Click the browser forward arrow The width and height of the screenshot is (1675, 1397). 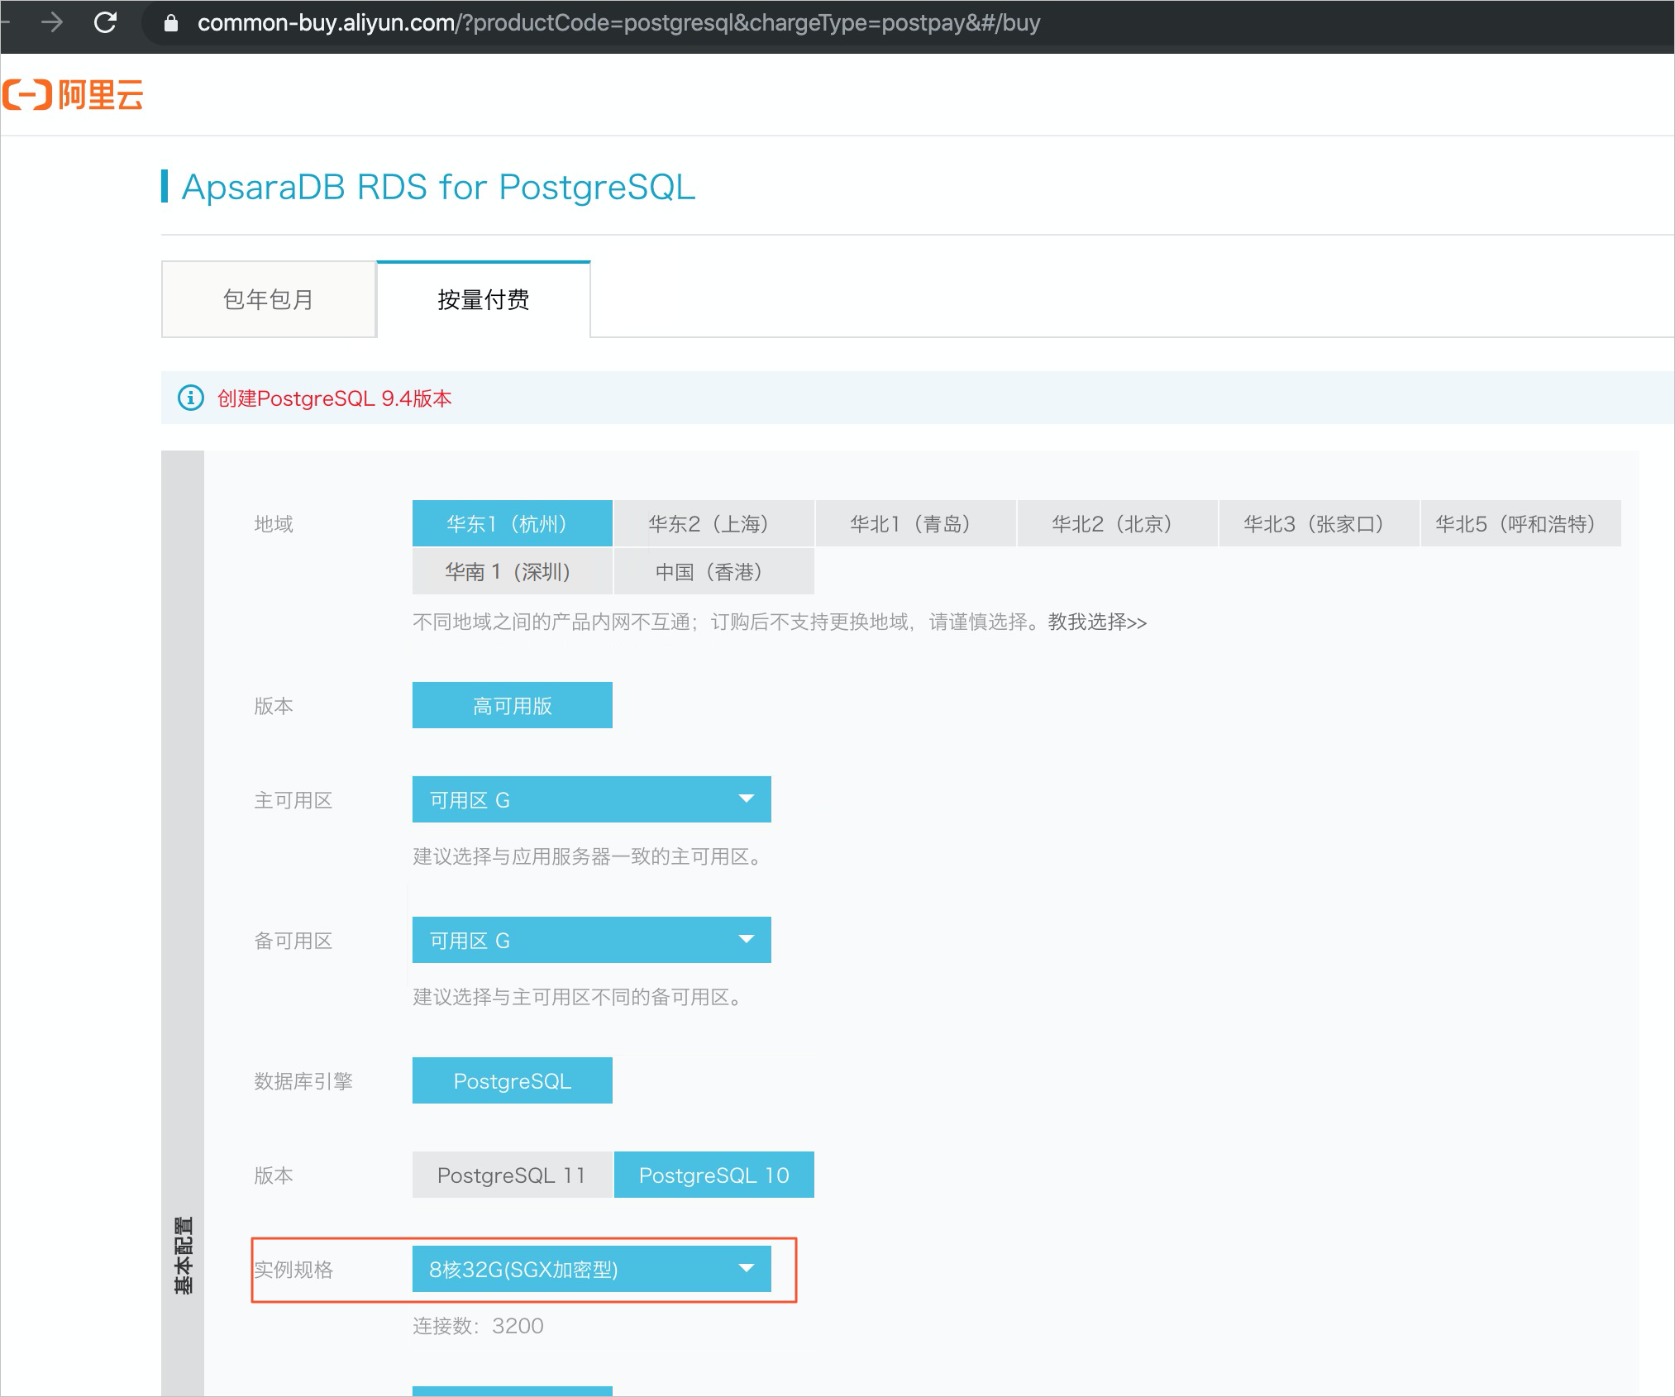point(52,22)
